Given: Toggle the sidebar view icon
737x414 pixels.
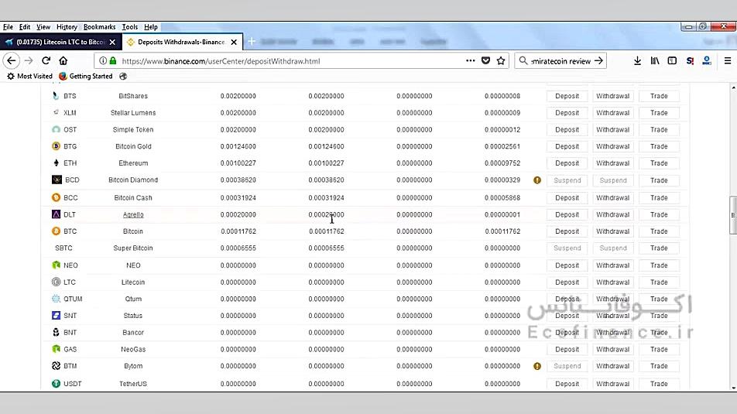Looking at the screenshot, I should point(672,60).
